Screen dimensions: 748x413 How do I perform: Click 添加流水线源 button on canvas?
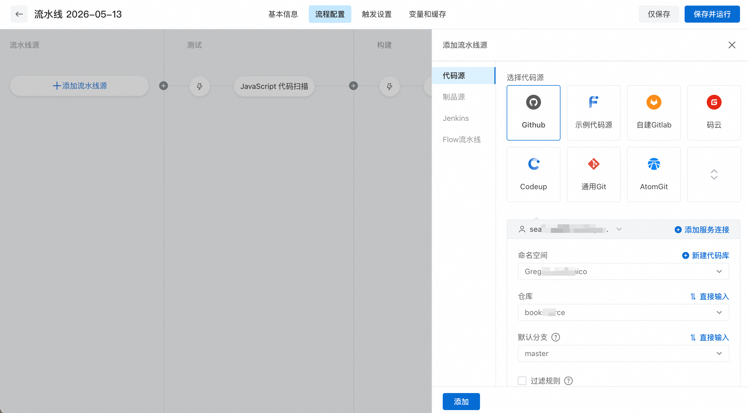point(80,86)
